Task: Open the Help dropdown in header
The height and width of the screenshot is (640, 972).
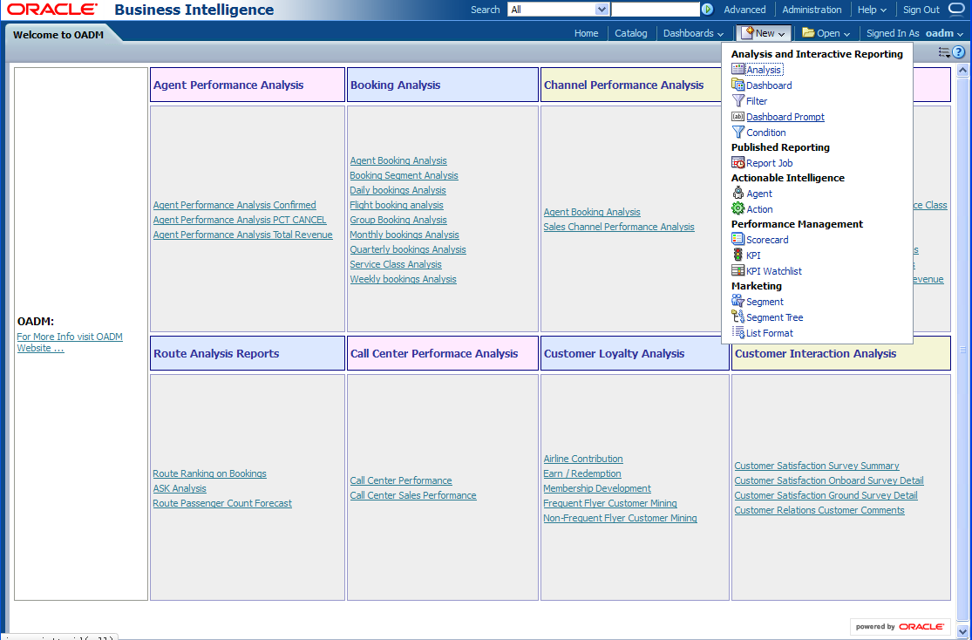Action: click(872, 10)
